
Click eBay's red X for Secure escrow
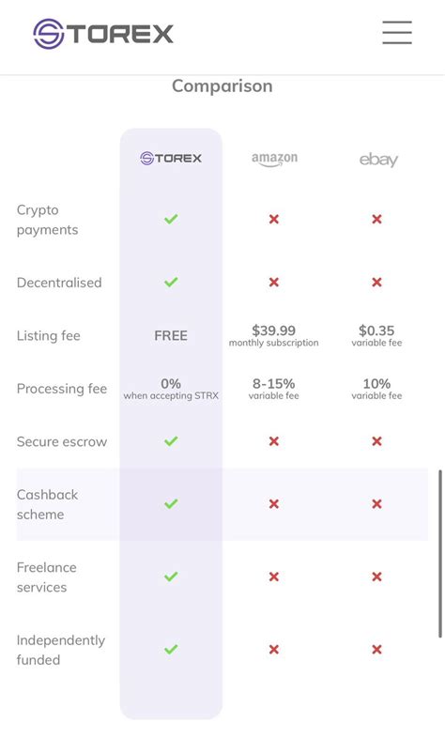[376, 441]
